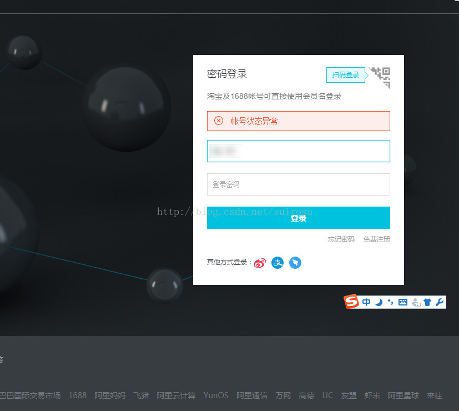Open the 虾米 footer link
Screen dimensions: 459x411
tap(372, 395)
